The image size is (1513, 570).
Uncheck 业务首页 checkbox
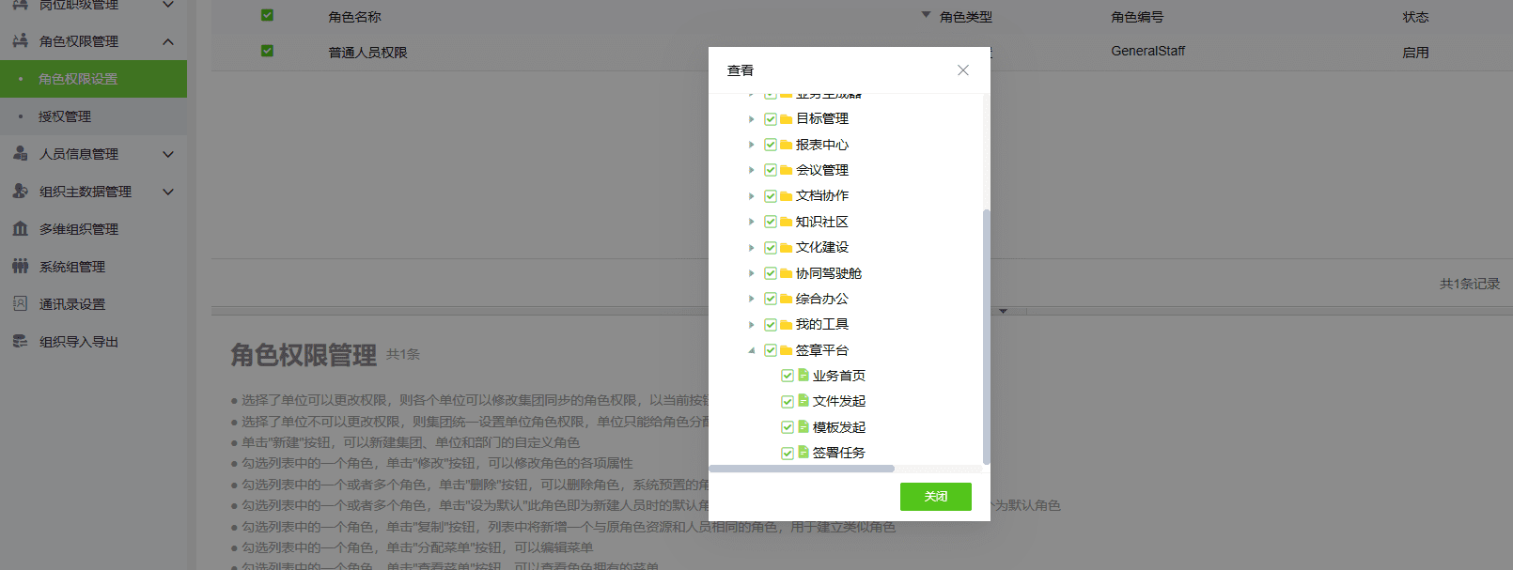(788, 376)
